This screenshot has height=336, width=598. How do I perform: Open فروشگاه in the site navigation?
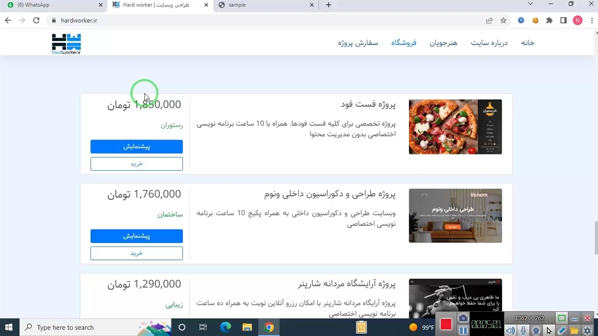click(x=404, y=43)
